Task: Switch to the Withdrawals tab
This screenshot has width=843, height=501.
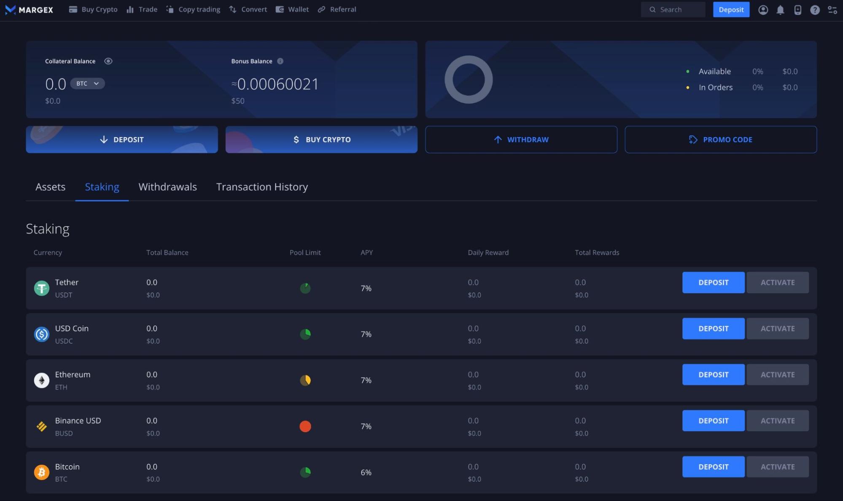Action: tap(167, 187)
